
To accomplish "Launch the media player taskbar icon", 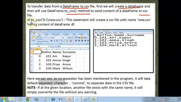I will 20,99.
